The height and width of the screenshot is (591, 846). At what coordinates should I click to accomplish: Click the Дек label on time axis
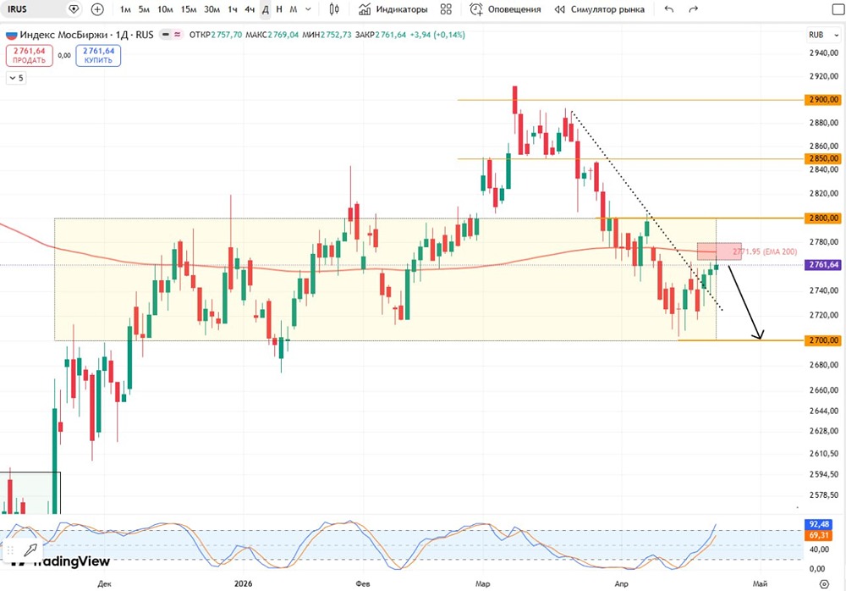pyautogui.click(x=104, y=583)
